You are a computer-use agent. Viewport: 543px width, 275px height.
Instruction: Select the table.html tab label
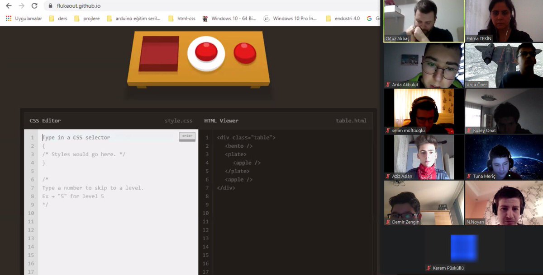(352, 121)
